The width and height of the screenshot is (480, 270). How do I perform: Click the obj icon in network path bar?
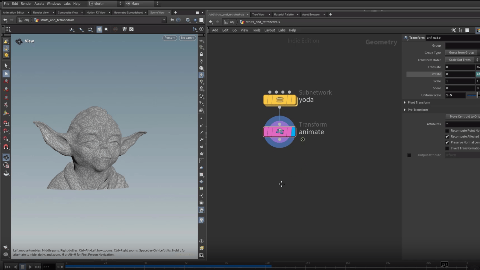[226, 22]
